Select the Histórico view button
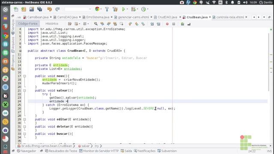274x154 pixels. 52,24
